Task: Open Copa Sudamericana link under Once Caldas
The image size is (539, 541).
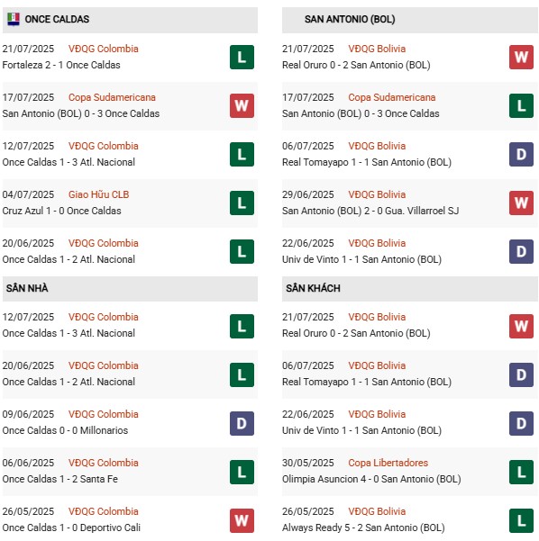Action: pos(112,97)
